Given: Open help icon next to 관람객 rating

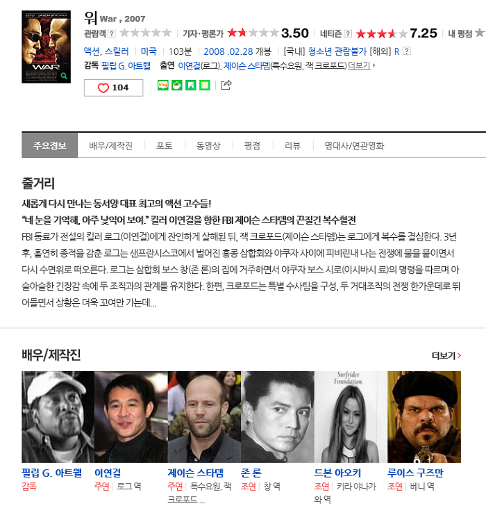Looking at the screenshot, I should (x=112, y=33).
